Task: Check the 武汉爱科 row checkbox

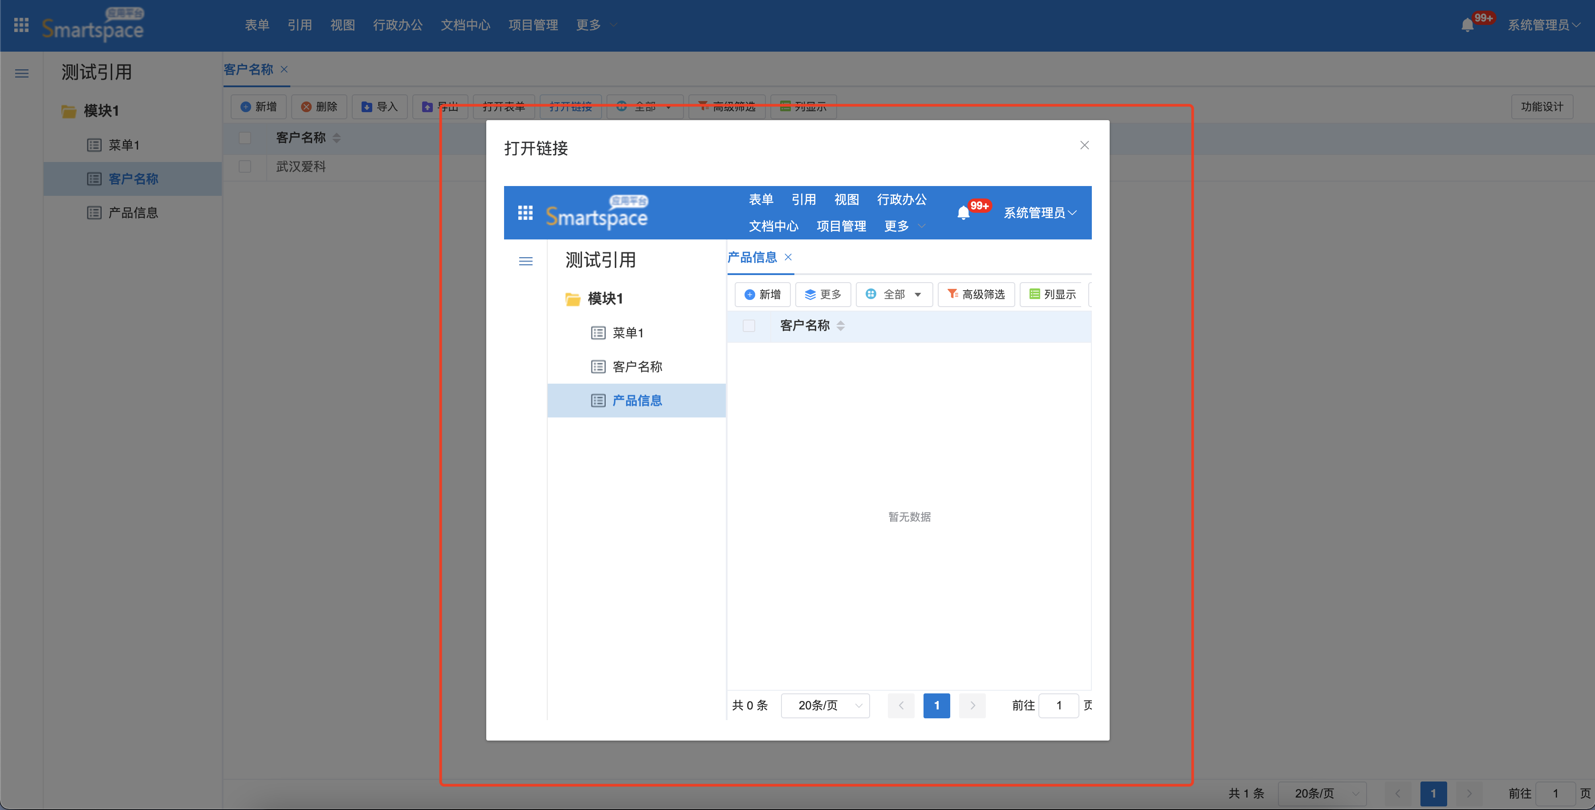Action: tap(245, 166)
